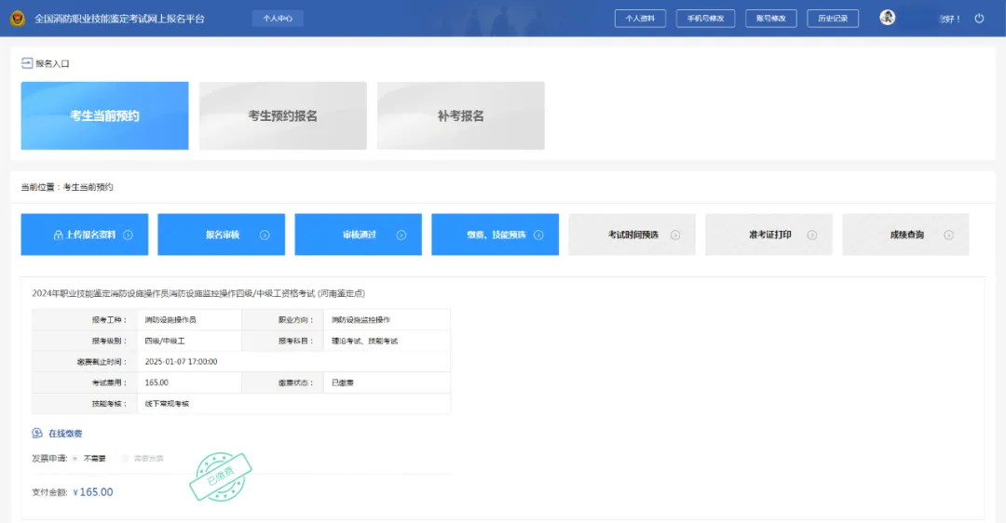Click arrow icon on 成绩查询 step
This screenshot has width=1006, height=523.
tap(948, 235)
